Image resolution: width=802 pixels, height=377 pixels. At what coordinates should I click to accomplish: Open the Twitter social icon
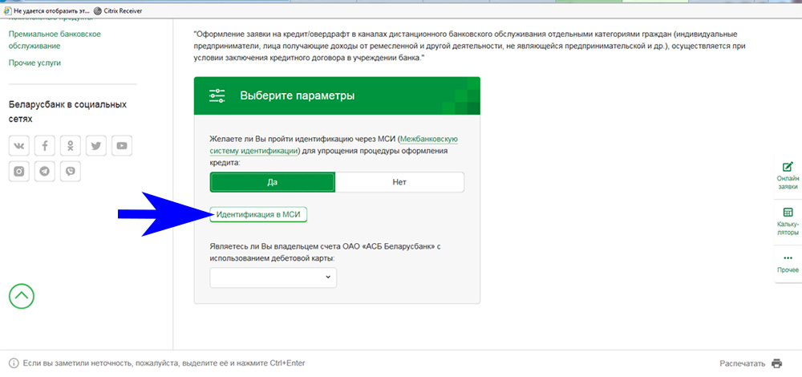(x=95, y=146)
